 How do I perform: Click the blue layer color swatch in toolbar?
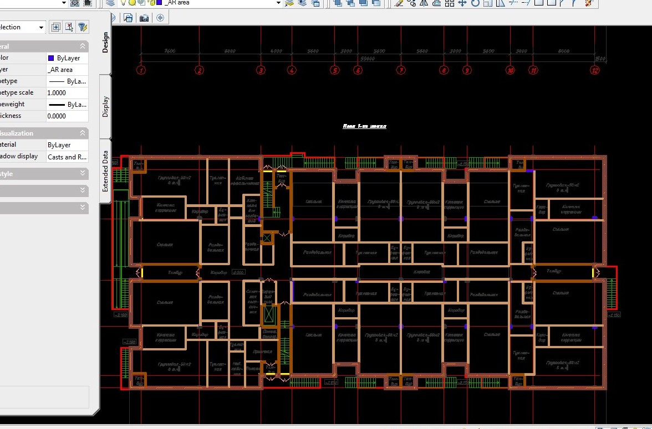click(159, 3)
